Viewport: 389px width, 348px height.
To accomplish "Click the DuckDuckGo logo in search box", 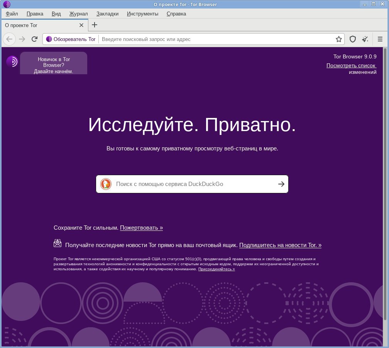I will pyautogui.click(x=106, y=184).
